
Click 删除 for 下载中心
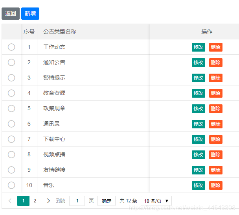coord(216,139)
